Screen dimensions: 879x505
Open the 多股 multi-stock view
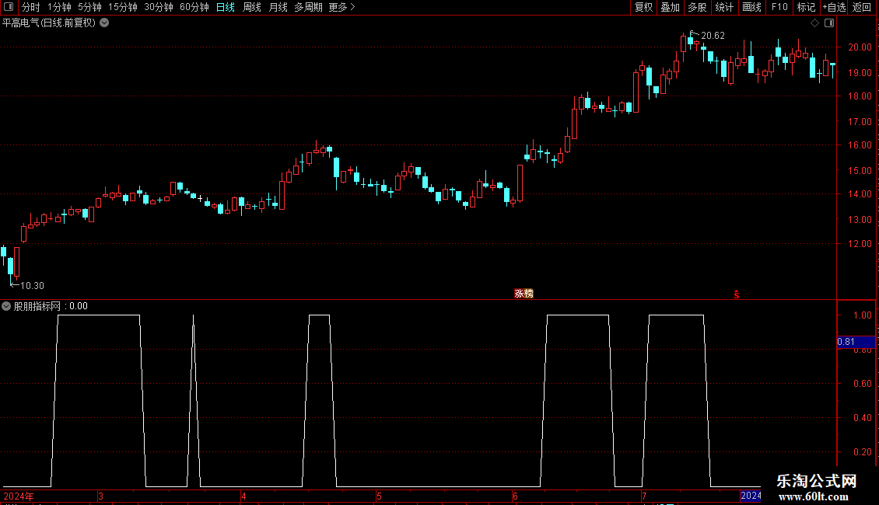[x=697, y=7]
